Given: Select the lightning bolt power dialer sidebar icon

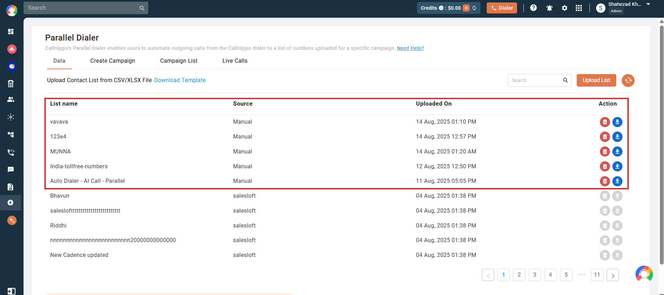Looking at the screenshot, I should [10, 203].
